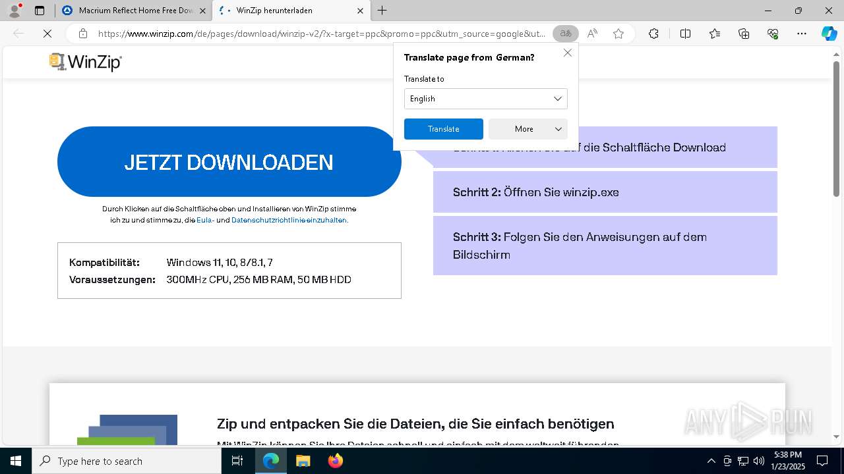Click the WinZip logo
The width and height of the screenshot is (844, 474).
point(86,62)
